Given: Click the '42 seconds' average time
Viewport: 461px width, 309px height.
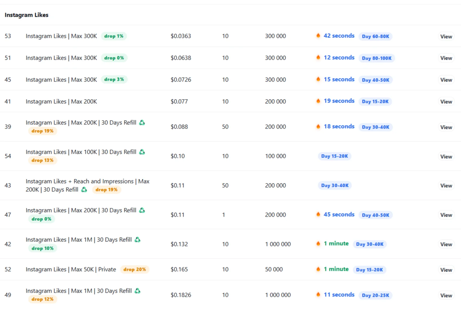Looking at the screenshot, I should click(339, 36).
